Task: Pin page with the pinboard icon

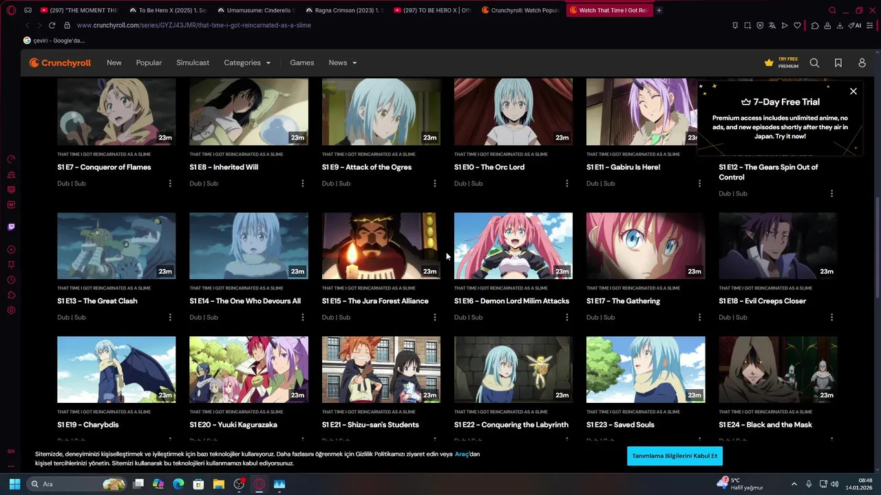Action: point(735,25)
